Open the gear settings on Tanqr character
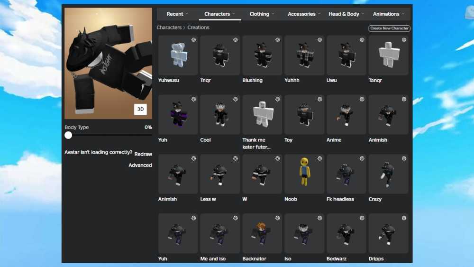This screenshot has height=267, width=474. 404,40
